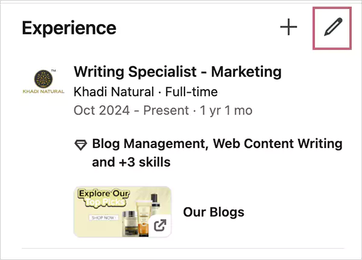Click the Experience section heading
This screenshot has width=362, height=260.
[69, 28]
